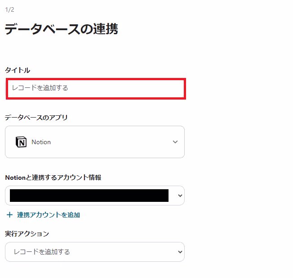Click the 実行アクション label
This screenshot has height=278, width=293.
pos(27,233)
